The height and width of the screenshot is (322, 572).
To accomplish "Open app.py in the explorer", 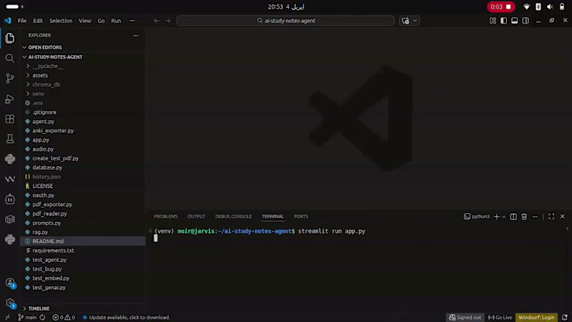I will [x=41, y=140].
